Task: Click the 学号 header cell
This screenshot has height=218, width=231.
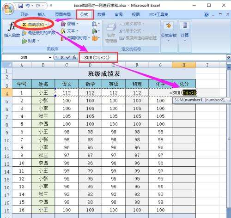Action: 22,84
